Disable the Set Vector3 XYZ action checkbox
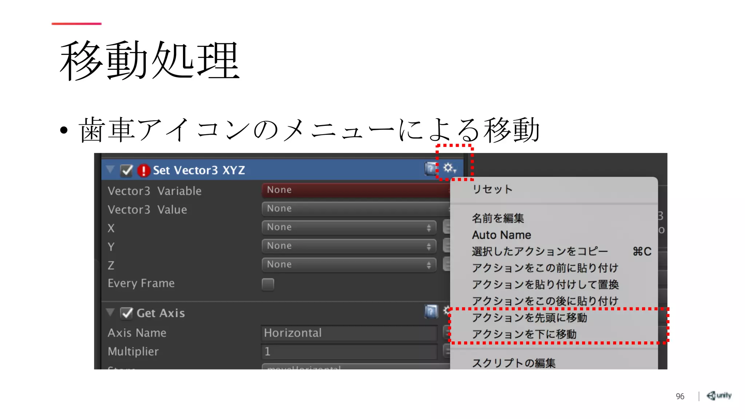The image size is (745, 419). pyautogui.click(x=126, y=170)
